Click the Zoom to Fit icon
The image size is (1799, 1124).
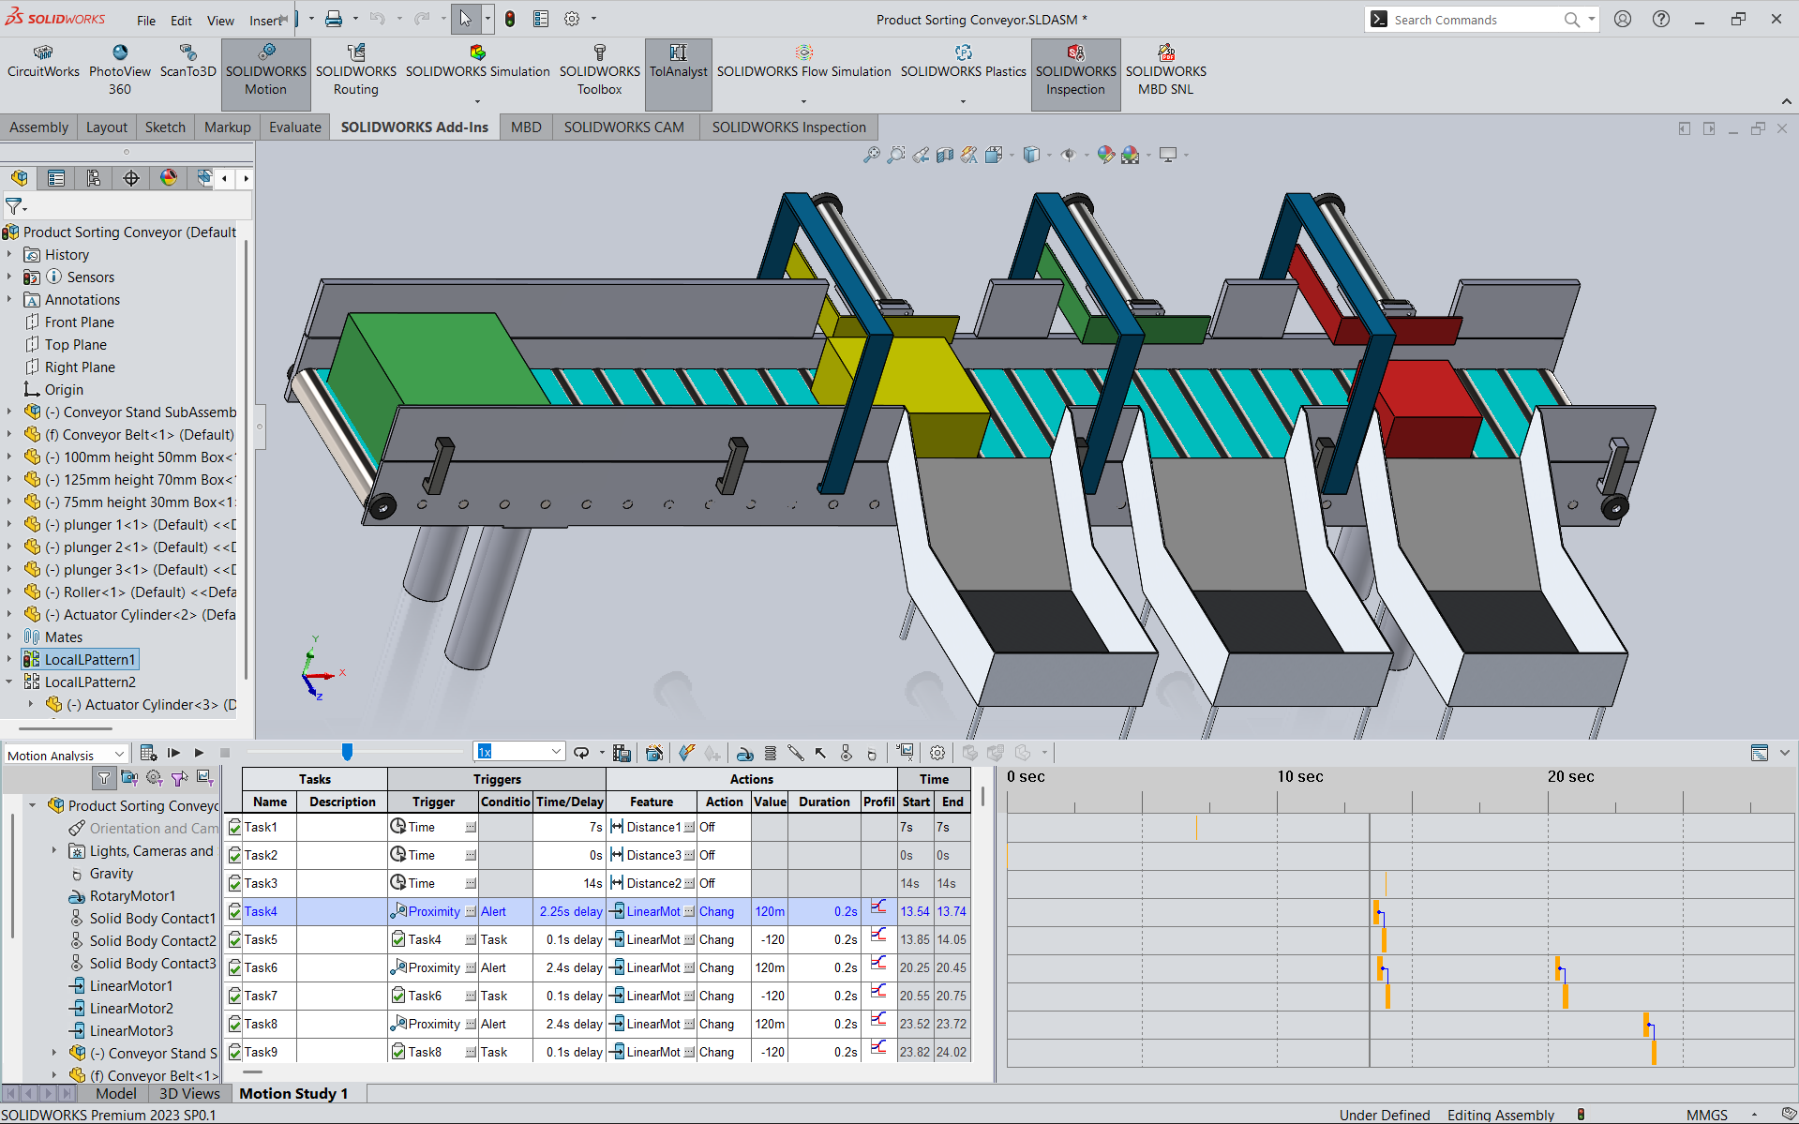click(x=871, y=155)
